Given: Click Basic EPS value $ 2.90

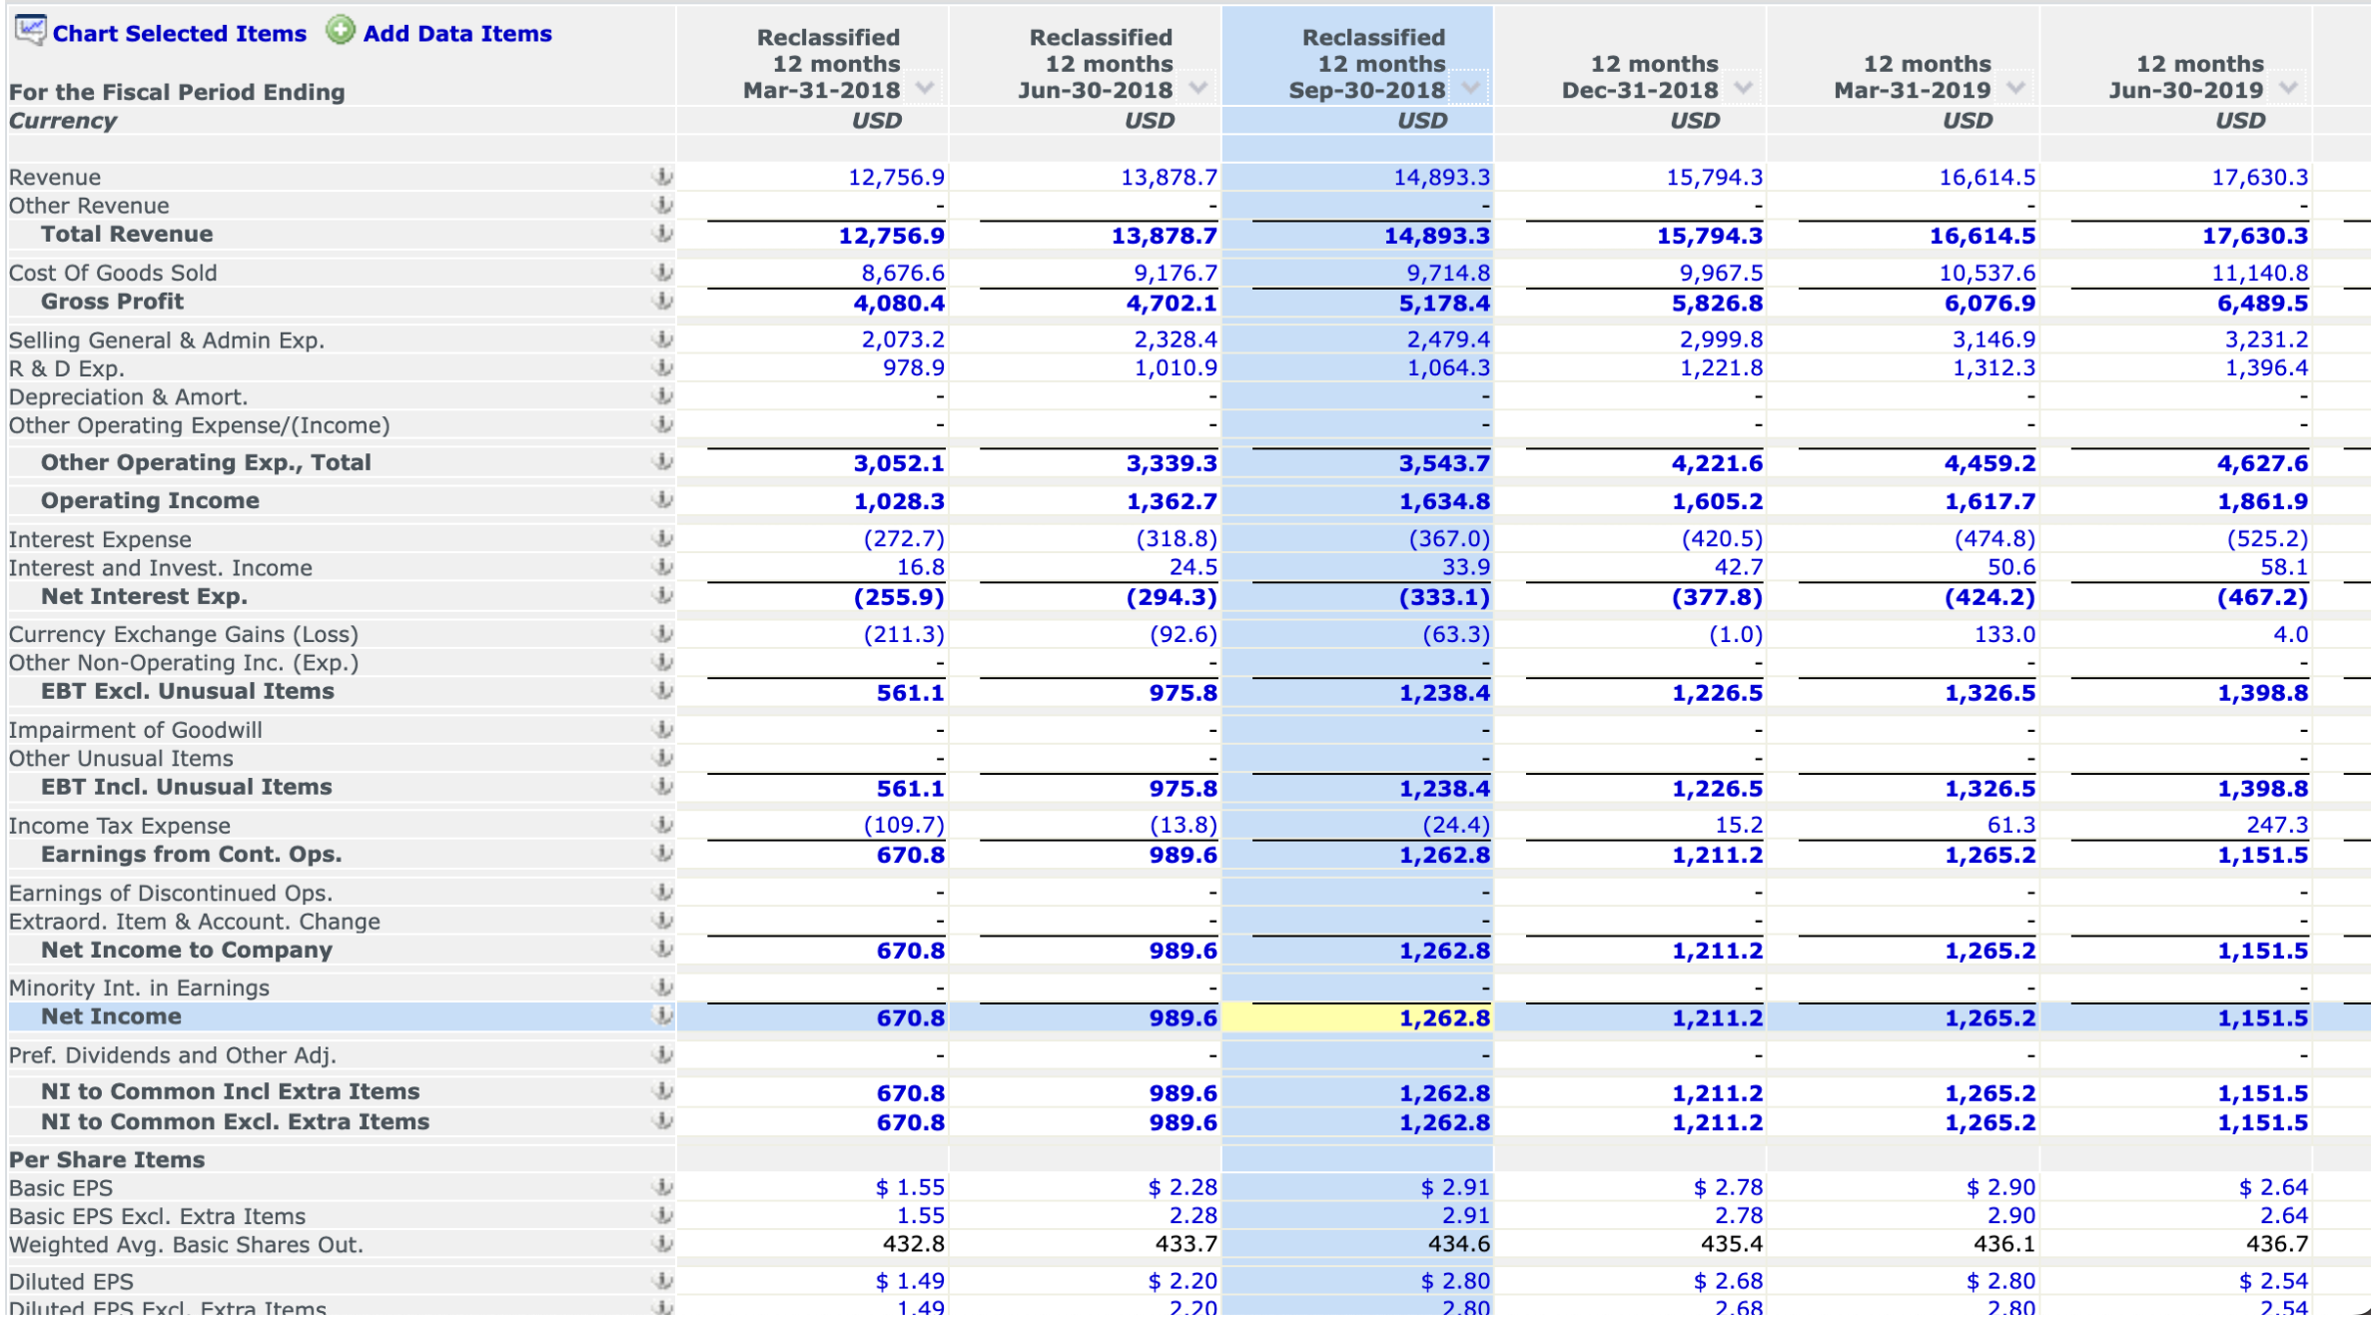Looking at the screenshot, I should 2000,1188.
